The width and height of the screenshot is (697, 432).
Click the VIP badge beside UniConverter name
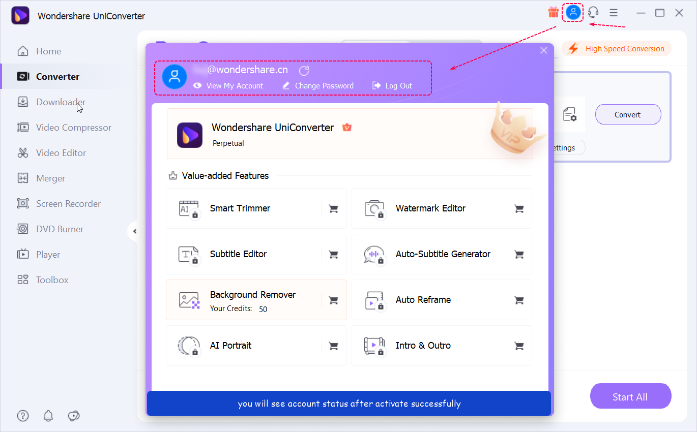(x=346, y=128)
